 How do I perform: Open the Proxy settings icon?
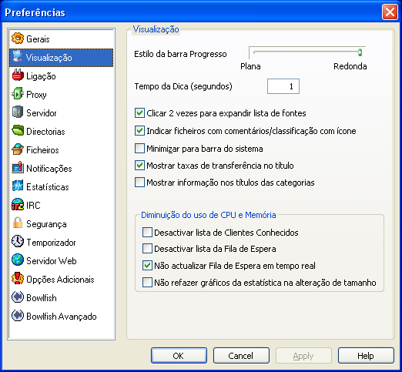click(x=18, y=94)
